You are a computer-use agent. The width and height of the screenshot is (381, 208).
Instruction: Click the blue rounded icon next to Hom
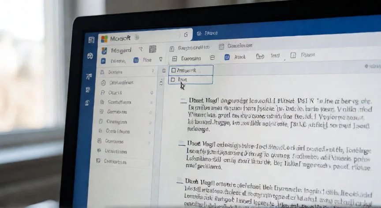136,60
